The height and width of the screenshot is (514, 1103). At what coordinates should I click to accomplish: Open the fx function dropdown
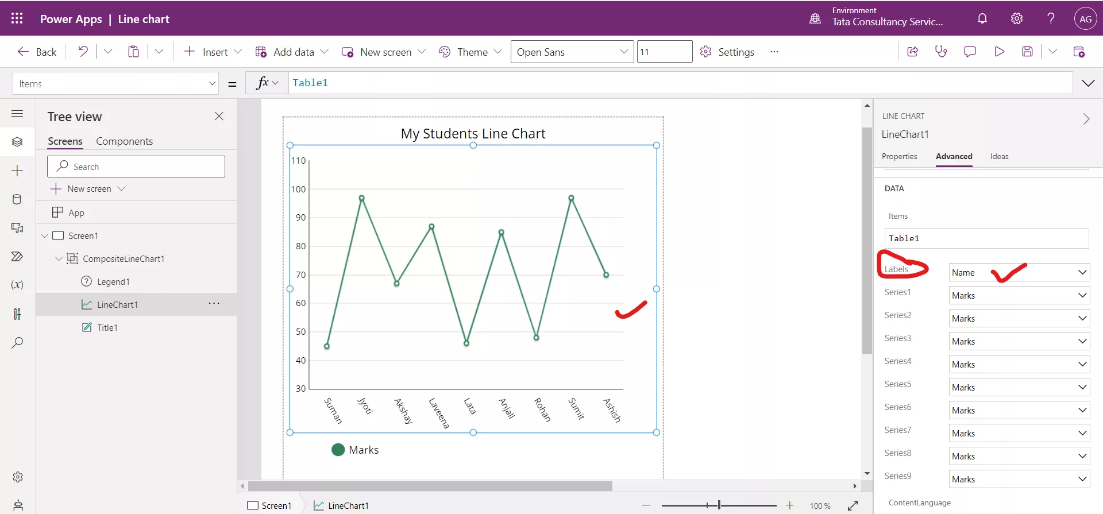268,83
